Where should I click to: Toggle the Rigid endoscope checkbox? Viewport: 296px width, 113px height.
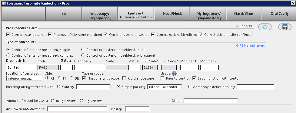pos(124,78)
